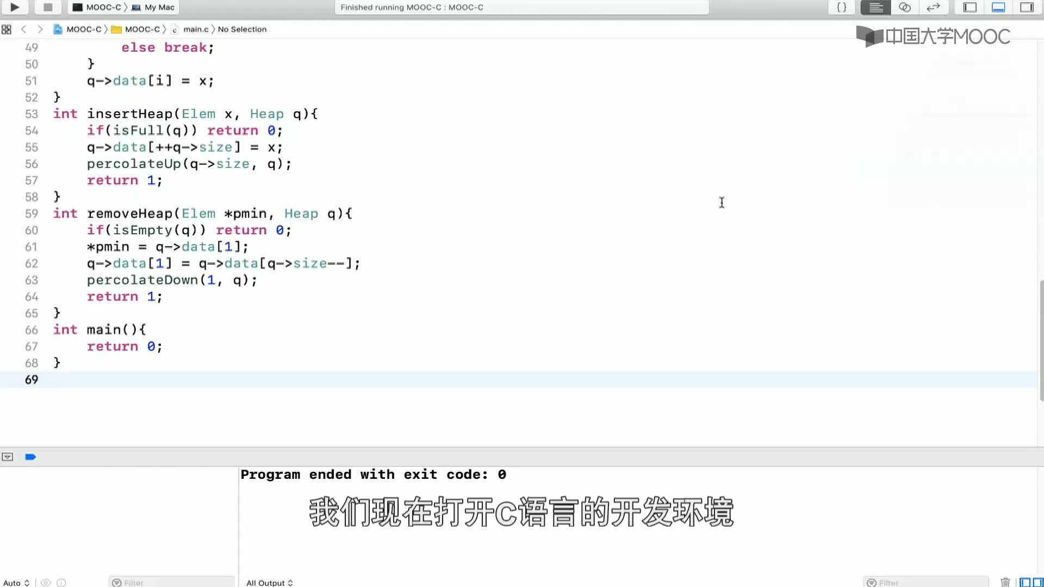Click the insertHeap function name
This screenshot has height=587, width=1044.
click(129, 114)
